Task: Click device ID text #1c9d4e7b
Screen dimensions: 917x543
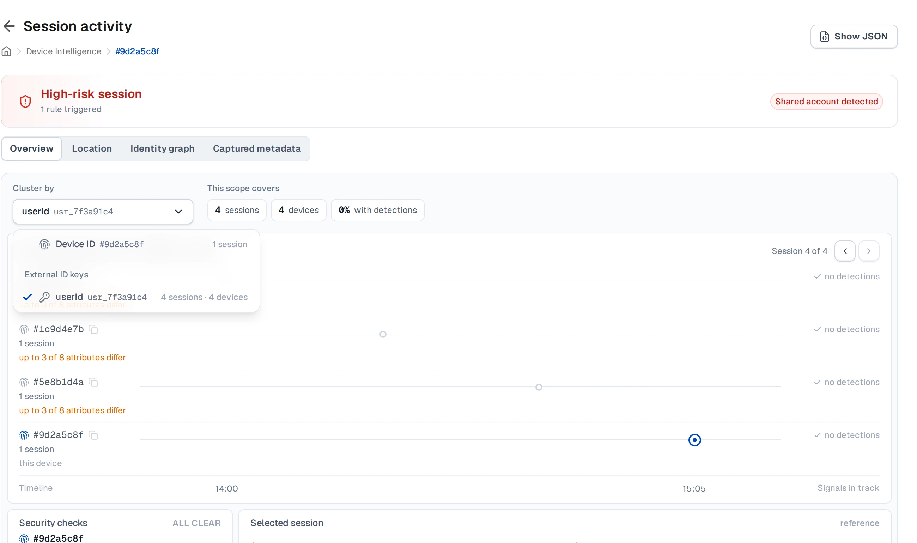Action: (x=59, y=329)
